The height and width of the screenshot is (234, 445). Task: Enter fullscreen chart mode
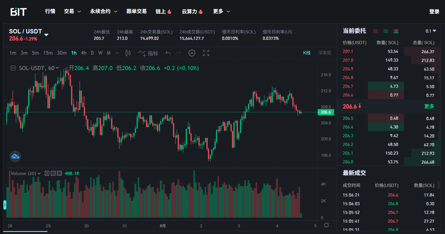tap(206, 53)
